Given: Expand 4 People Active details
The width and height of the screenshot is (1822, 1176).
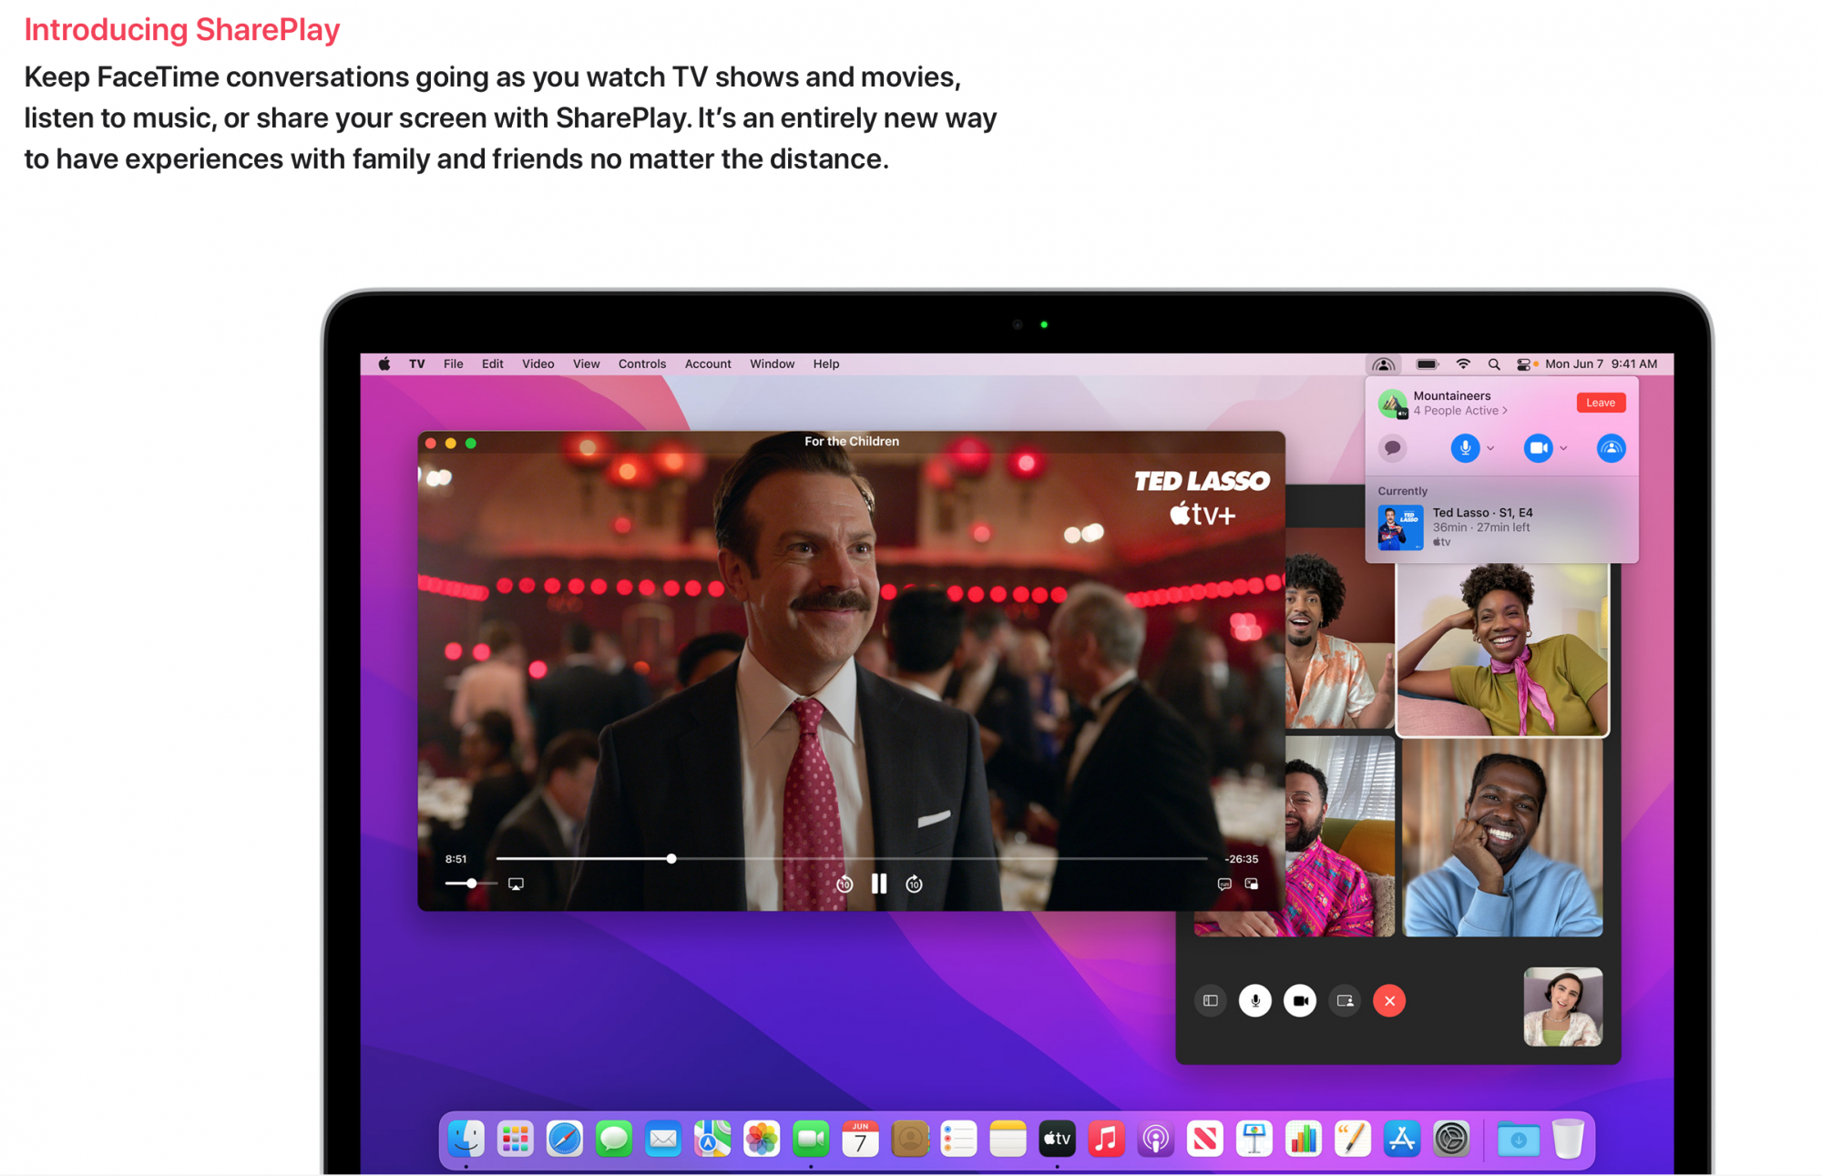Looking at the screenshot, I should (x=1461, y=411).
